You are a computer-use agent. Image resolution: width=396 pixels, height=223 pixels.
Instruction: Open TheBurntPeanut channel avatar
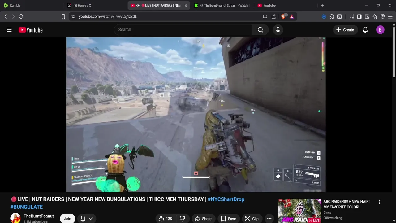tap(15, 218)
